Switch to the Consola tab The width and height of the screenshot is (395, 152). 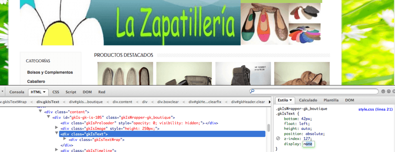point(17,92)
